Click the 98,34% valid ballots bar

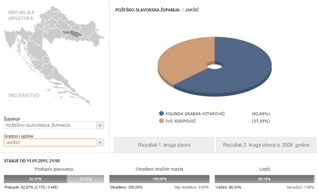pyautogui.click(x=264, y=179)
